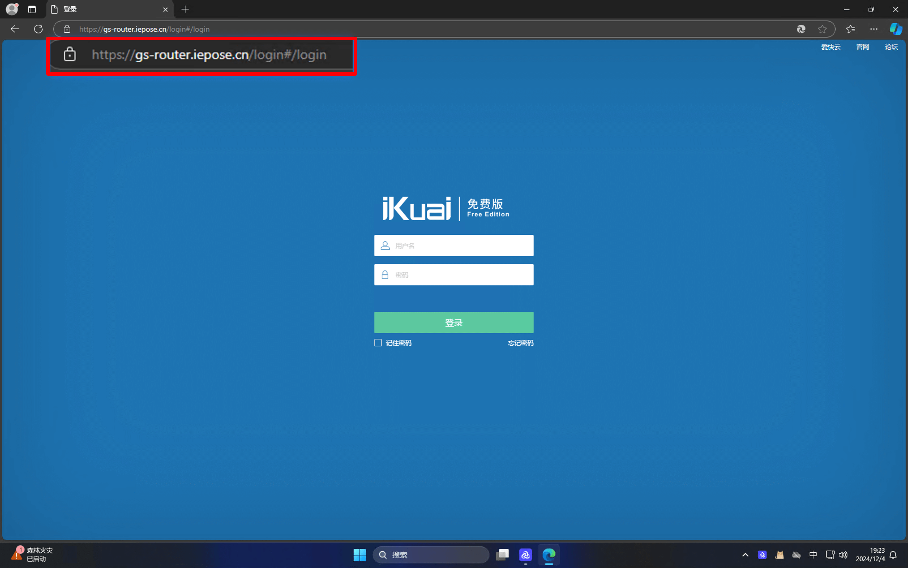Open the favorites list icon
The image size is (908, 568).
click(851, 29)
